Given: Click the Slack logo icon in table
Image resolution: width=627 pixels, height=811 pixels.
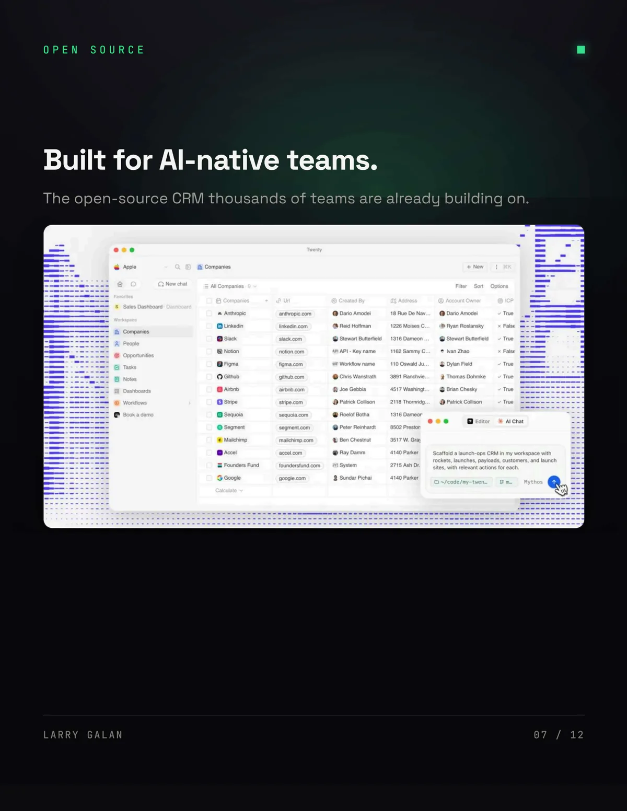Looking at the screenshot, I should [x=220, y=339].
